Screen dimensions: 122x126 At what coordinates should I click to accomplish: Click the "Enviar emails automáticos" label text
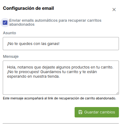tap(34, 20)
